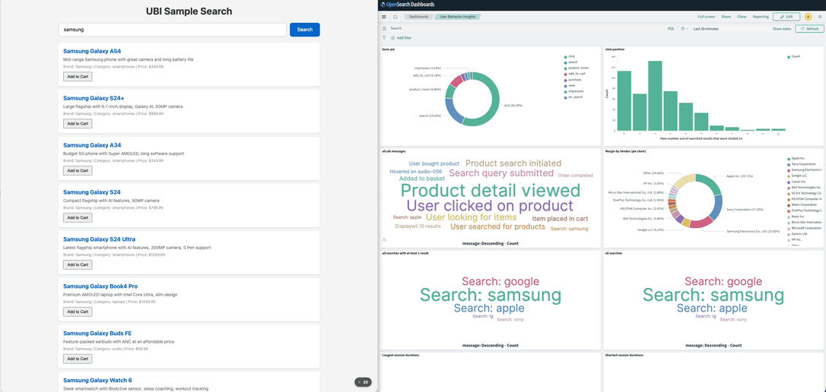Toggle view series in basic pie legend

[569, 85]
